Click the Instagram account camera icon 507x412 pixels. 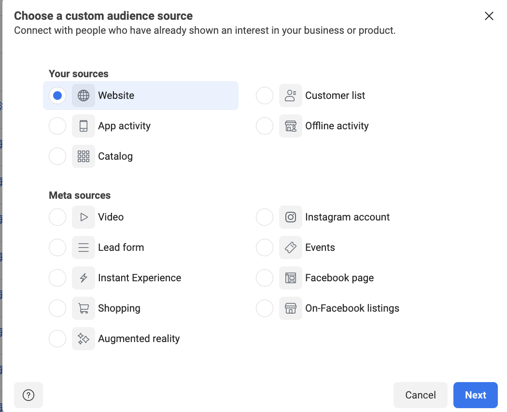coord(291,217)
